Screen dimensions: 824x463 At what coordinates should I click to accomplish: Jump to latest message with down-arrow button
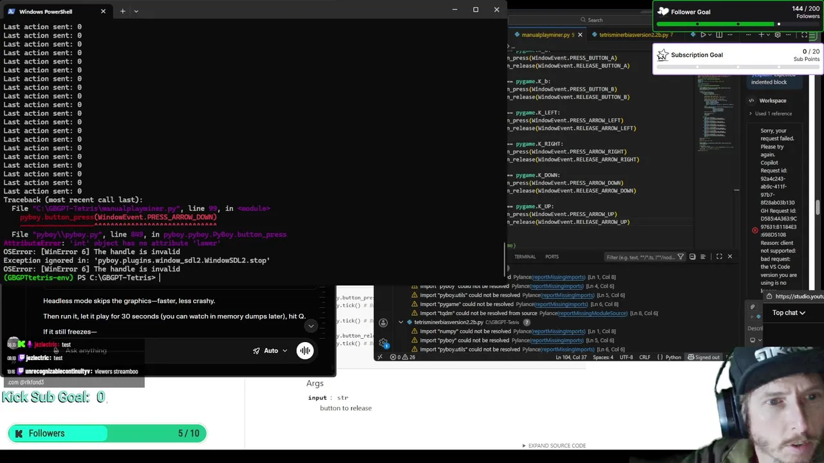[311, 325]
